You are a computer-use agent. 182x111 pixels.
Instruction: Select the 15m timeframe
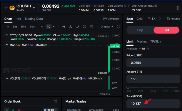(23, 27)
